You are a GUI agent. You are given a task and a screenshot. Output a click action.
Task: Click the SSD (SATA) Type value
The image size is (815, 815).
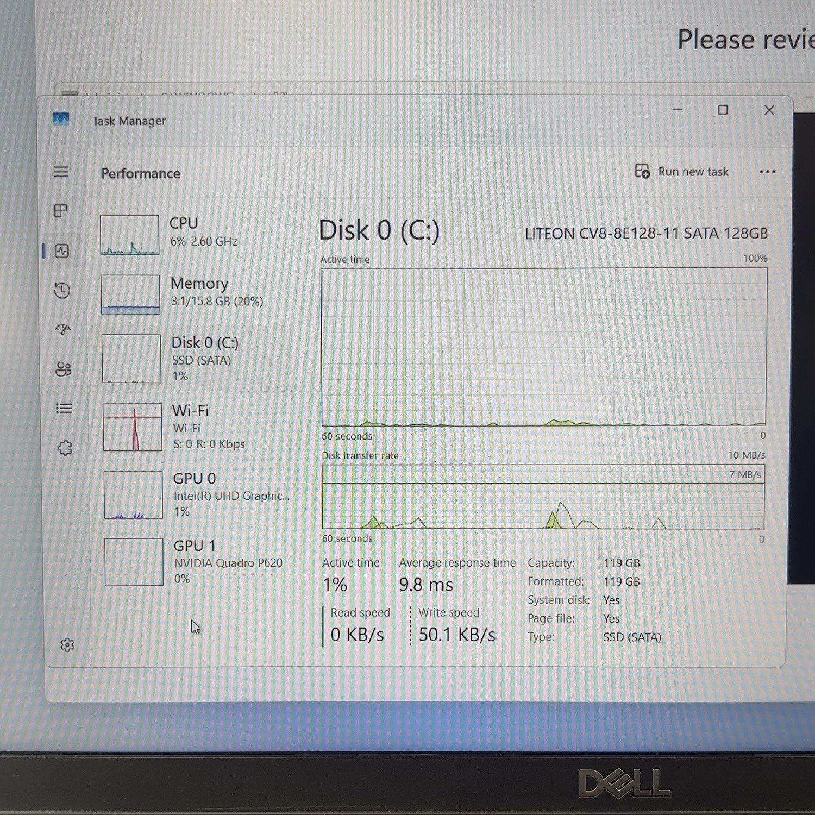click(x=632, y=637)
